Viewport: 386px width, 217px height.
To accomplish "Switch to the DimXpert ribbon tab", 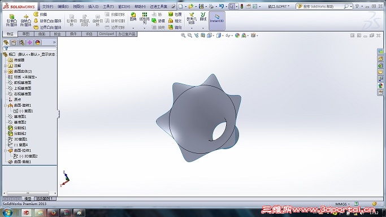I will click(107, 34).
